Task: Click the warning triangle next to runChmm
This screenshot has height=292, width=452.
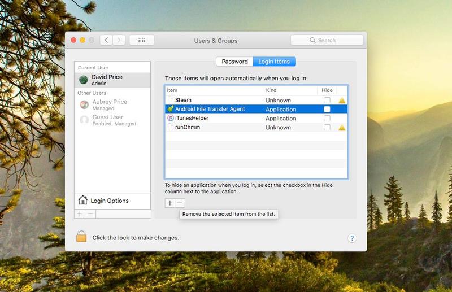Action: click(342, 128)
